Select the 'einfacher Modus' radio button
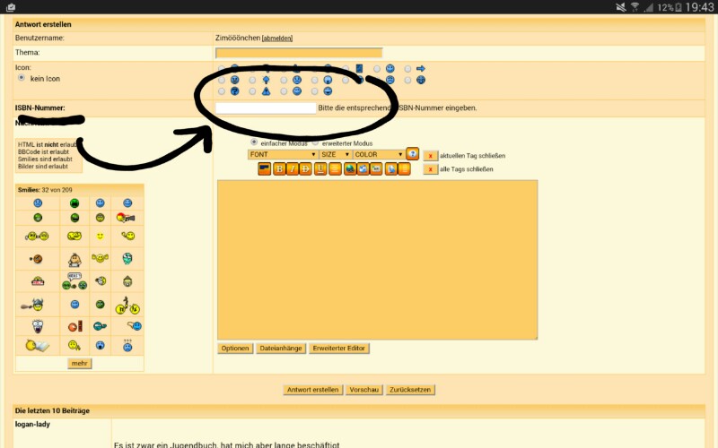 (x=254, y=142)
